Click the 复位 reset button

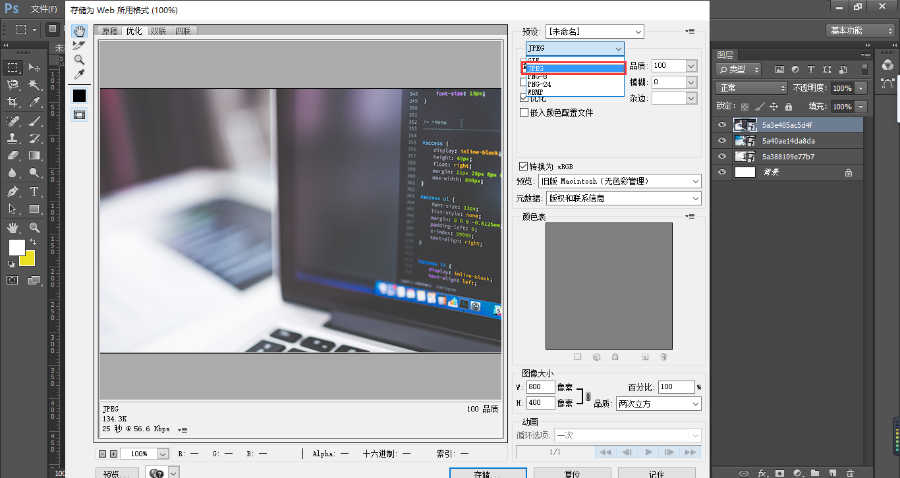point(573,474)
